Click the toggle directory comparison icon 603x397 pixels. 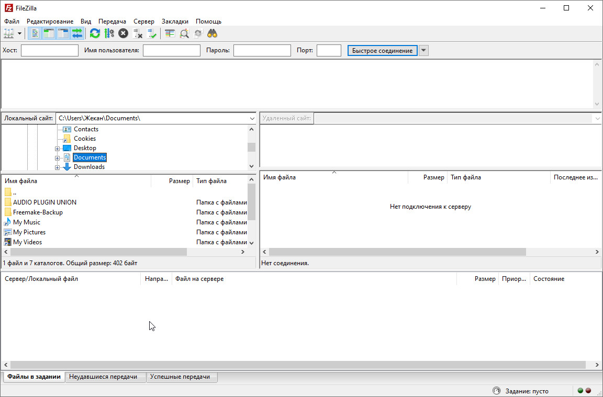(x=184, y=33)
